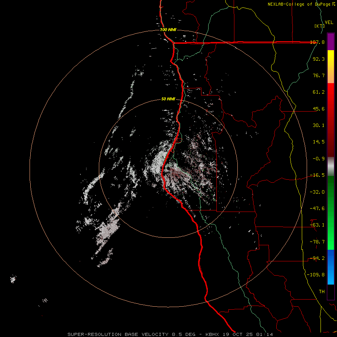Click the 100 NMI range ring label
The image size is (337, 337).
pos(168,30)
